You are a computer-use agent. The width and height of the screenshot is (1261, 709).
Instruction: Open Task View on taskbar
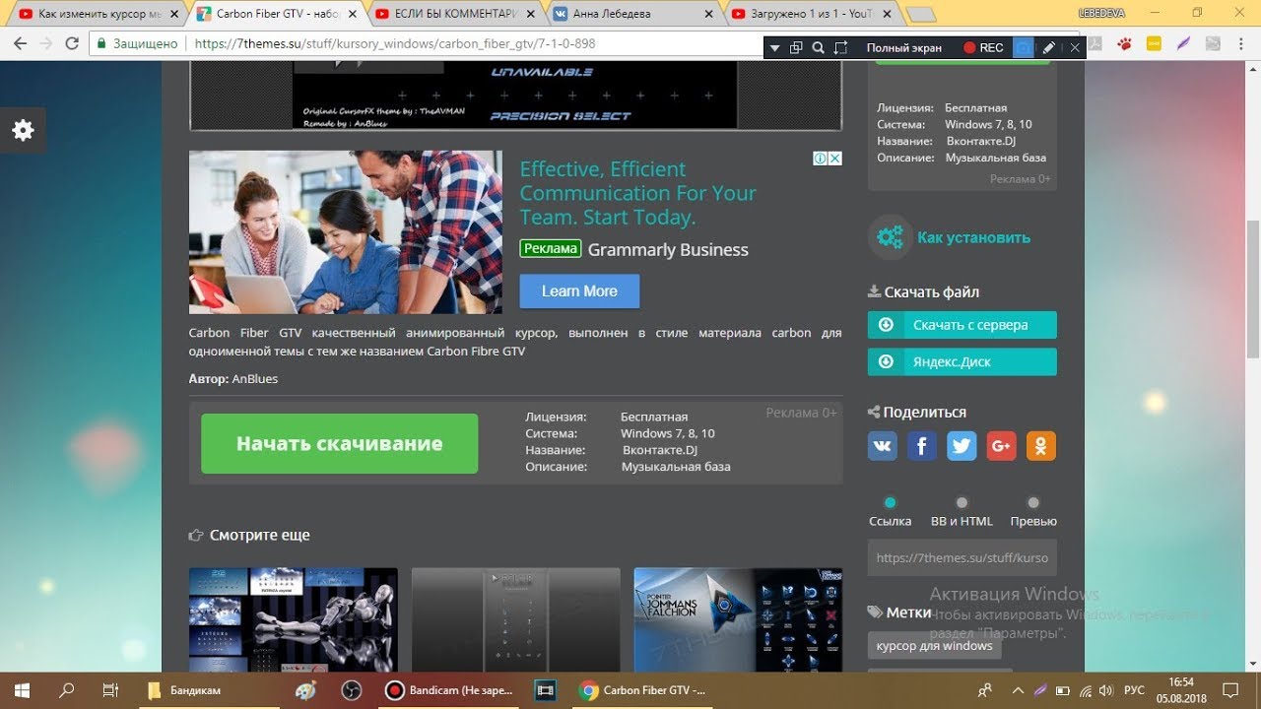(110, 690)
